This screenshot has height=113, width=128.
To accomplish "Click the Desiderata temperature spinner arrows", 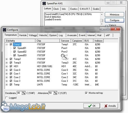I will tap(24, 93).
